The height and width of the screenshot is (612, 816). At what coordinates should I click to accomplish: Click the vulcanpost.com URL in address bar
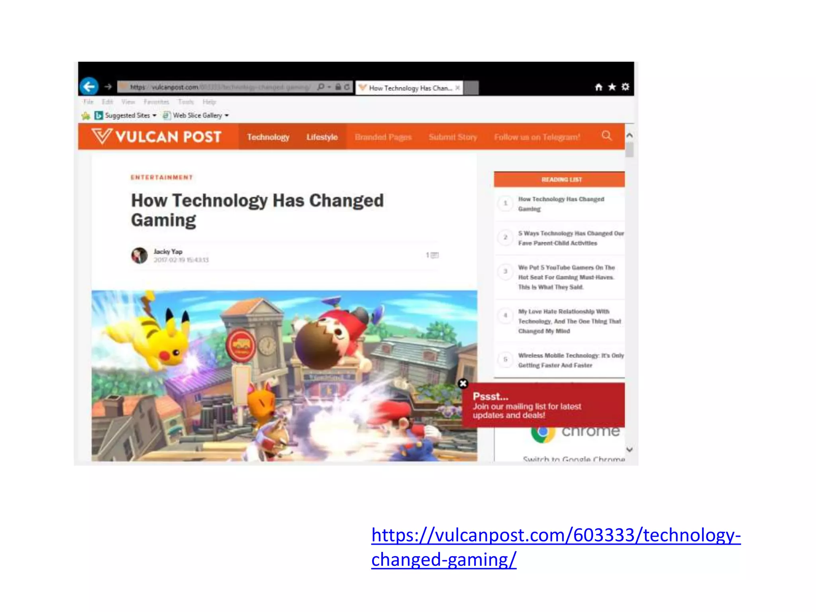pos(220,87)
